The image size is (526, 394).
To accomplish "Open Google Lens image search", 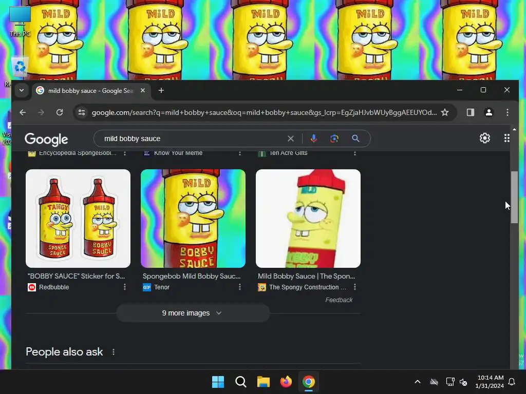I will (x=334, y=139).
